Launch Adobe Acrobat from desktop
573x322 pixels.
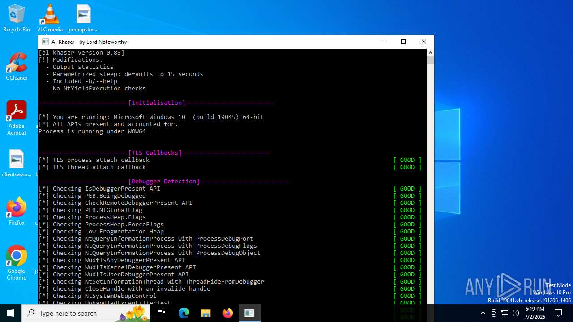pyautogui.click(x=17, y=118)
